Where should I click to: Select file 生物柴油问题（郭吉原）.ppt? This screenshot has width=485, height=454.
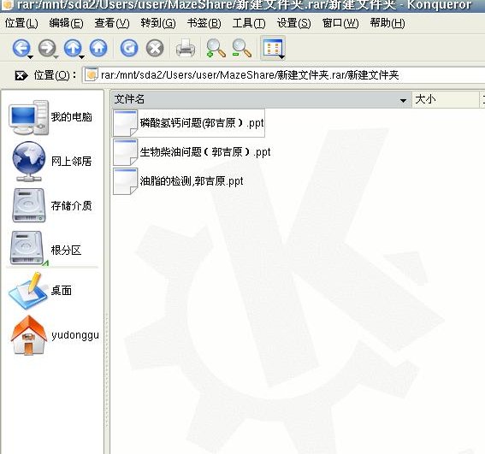205,152
